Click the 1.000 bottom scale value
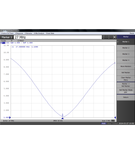135x154 pixels. click(x=6, y=118)
